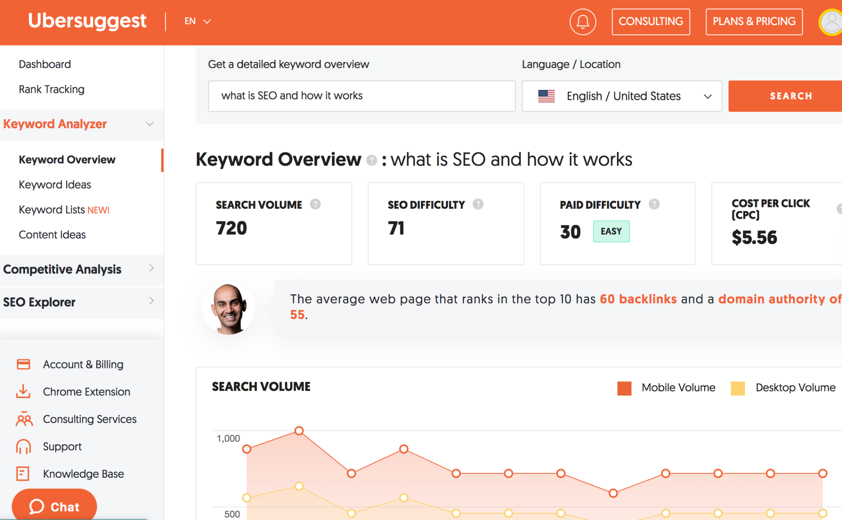Open the EN language dropdown
Viewport: 842px width, 520px height.
197,21
